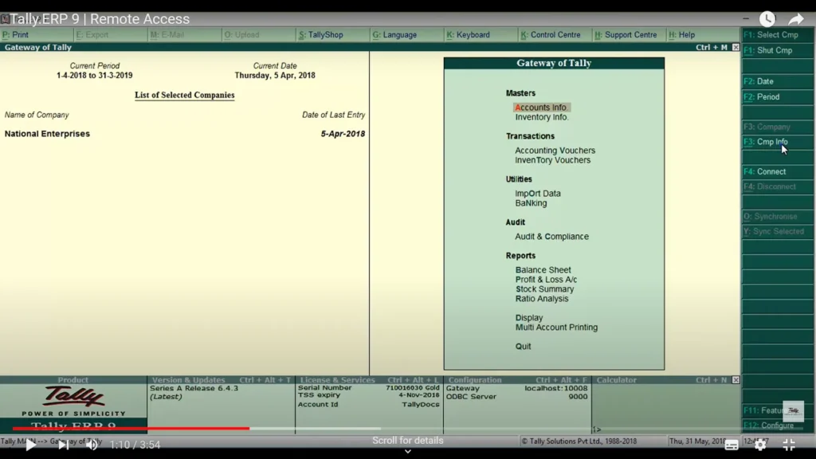Viewport: 816px width, 459px height.
Task: Click the Series A Release 6.4.3 text
Action: coord(194,388)
